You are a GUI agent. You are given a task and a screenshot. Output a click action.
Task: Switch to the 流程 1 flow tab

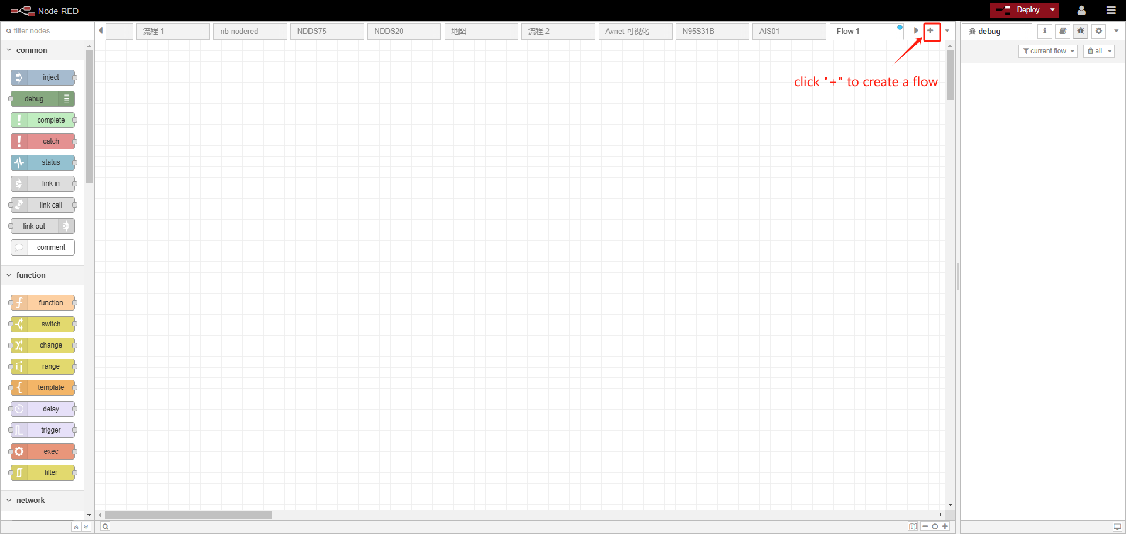173,32
